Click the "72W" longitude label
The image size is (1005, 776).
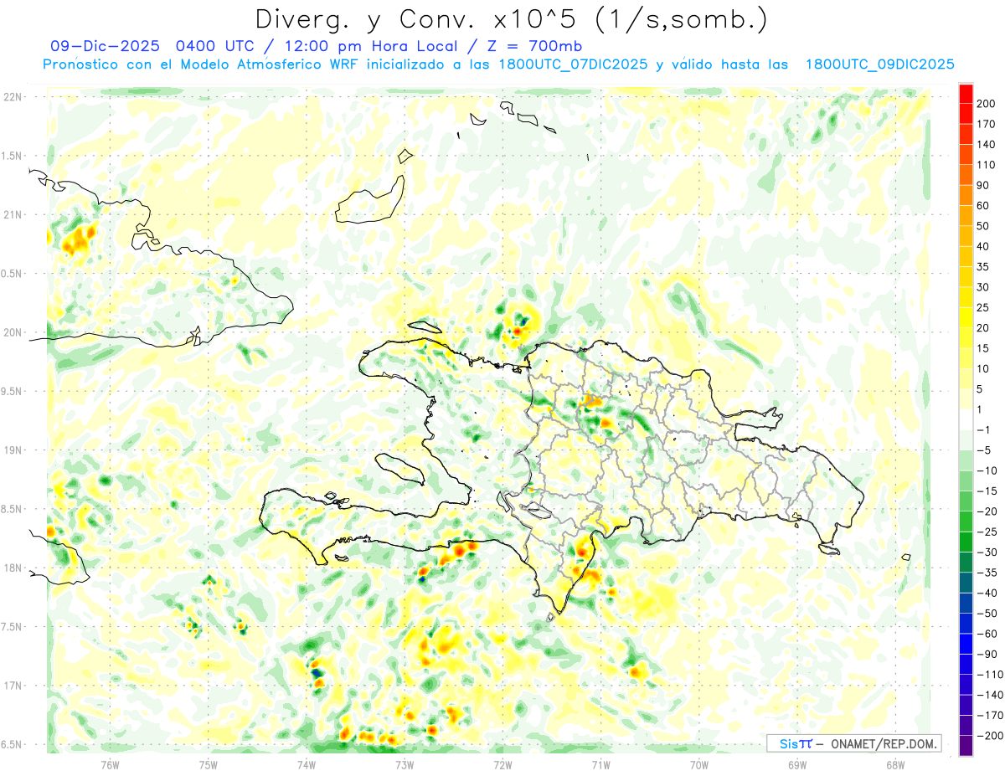click(x=502, y=764)
